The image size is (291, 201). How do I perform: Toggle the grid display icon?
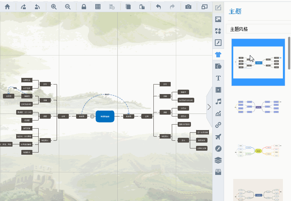coord(98,7)
